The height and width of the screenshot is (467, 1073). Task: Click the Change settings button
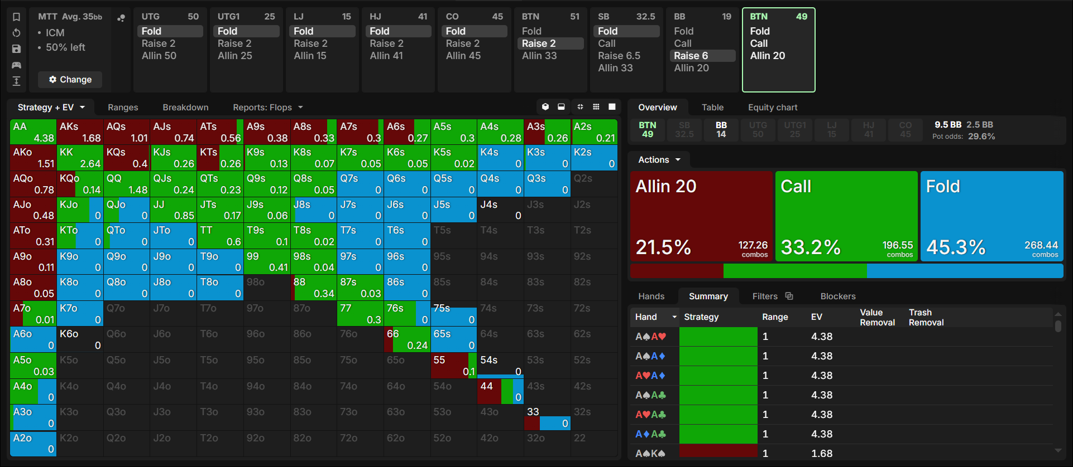point(70,80)
